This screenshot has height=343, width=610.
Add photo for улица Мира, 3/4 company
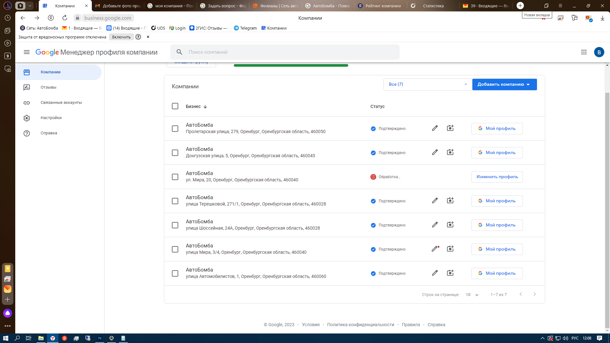tap(450, 249)
